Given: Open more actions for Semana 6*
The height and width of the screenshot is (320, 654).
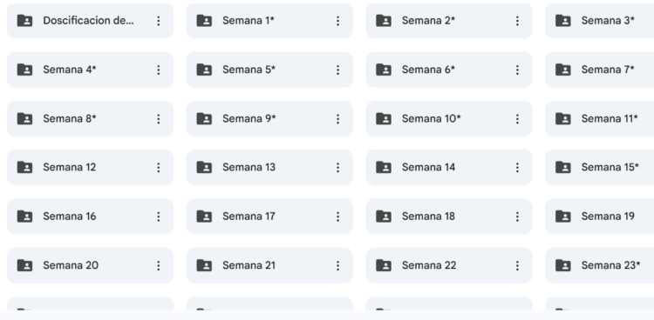Looking at the screenshot, I should click(517, 70).
